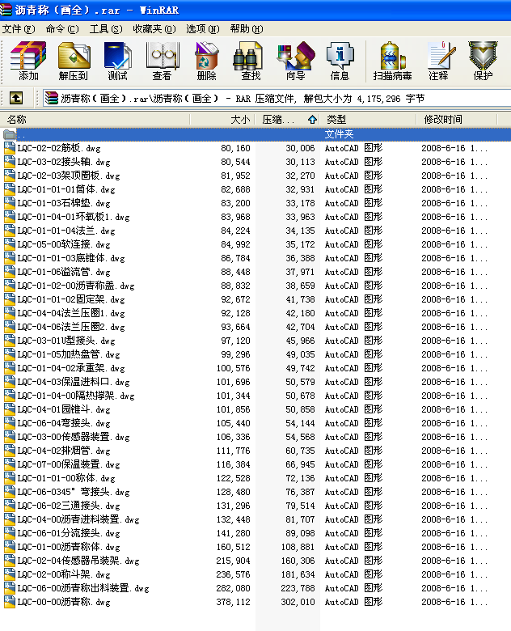Click file icon of LQC-02-00称斗架.dwg

[x=9, y=574]
